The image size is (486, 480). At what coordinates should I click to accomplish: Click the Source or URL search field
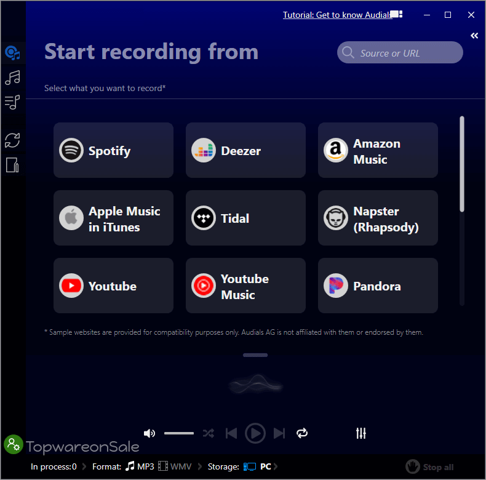400,52
